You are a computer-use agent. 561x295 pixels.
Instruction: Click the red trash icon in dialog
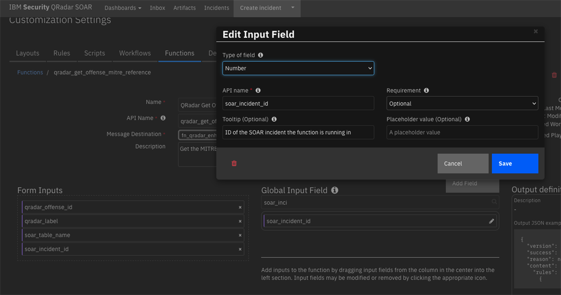point(234,163)
